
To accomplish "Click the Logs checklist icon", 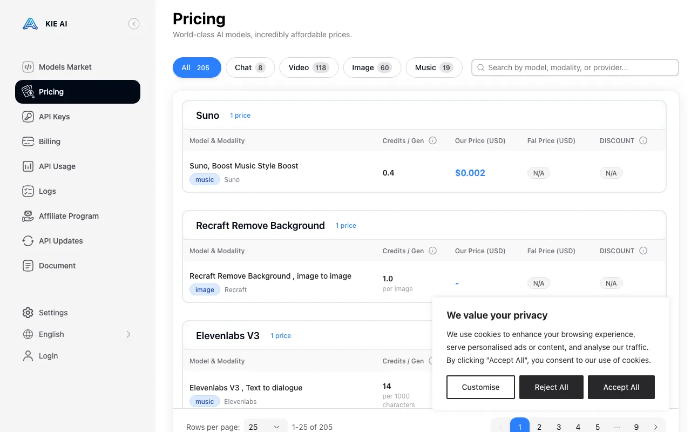I will pos(28,191).
